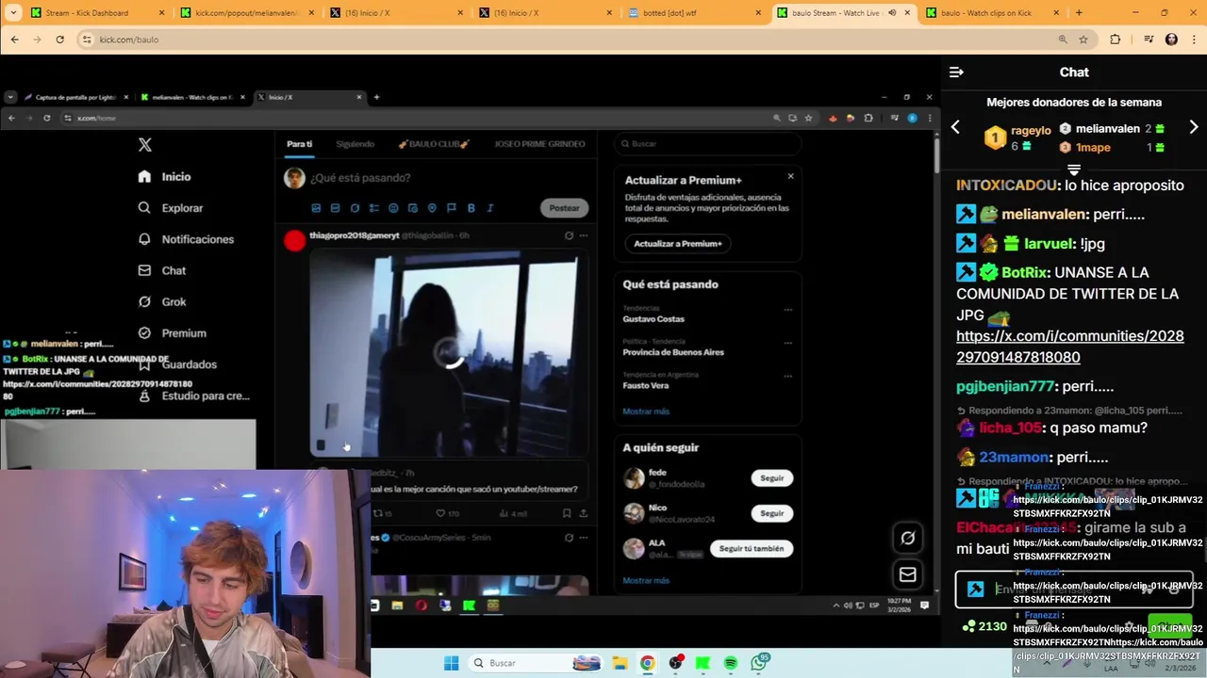Click the poll icon in composer

374,208
